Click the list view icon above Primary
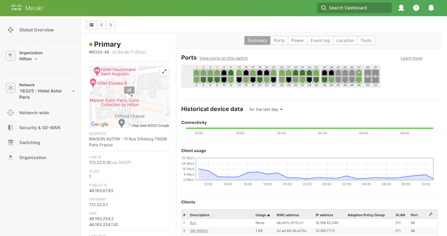The width and height of the screenshot is (447, 236). (92, 25)
